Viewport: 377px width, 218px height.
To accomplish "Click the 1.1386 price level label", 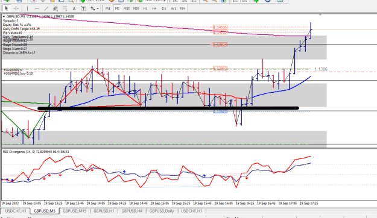I will click(321, 69).
